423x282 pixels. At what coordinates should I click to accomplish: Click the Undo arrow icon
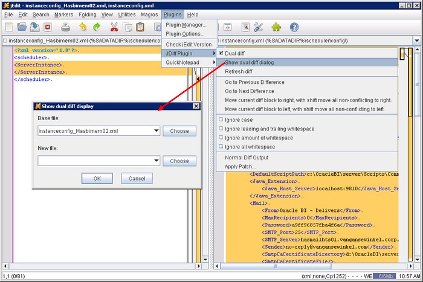(x=82, y=27)
